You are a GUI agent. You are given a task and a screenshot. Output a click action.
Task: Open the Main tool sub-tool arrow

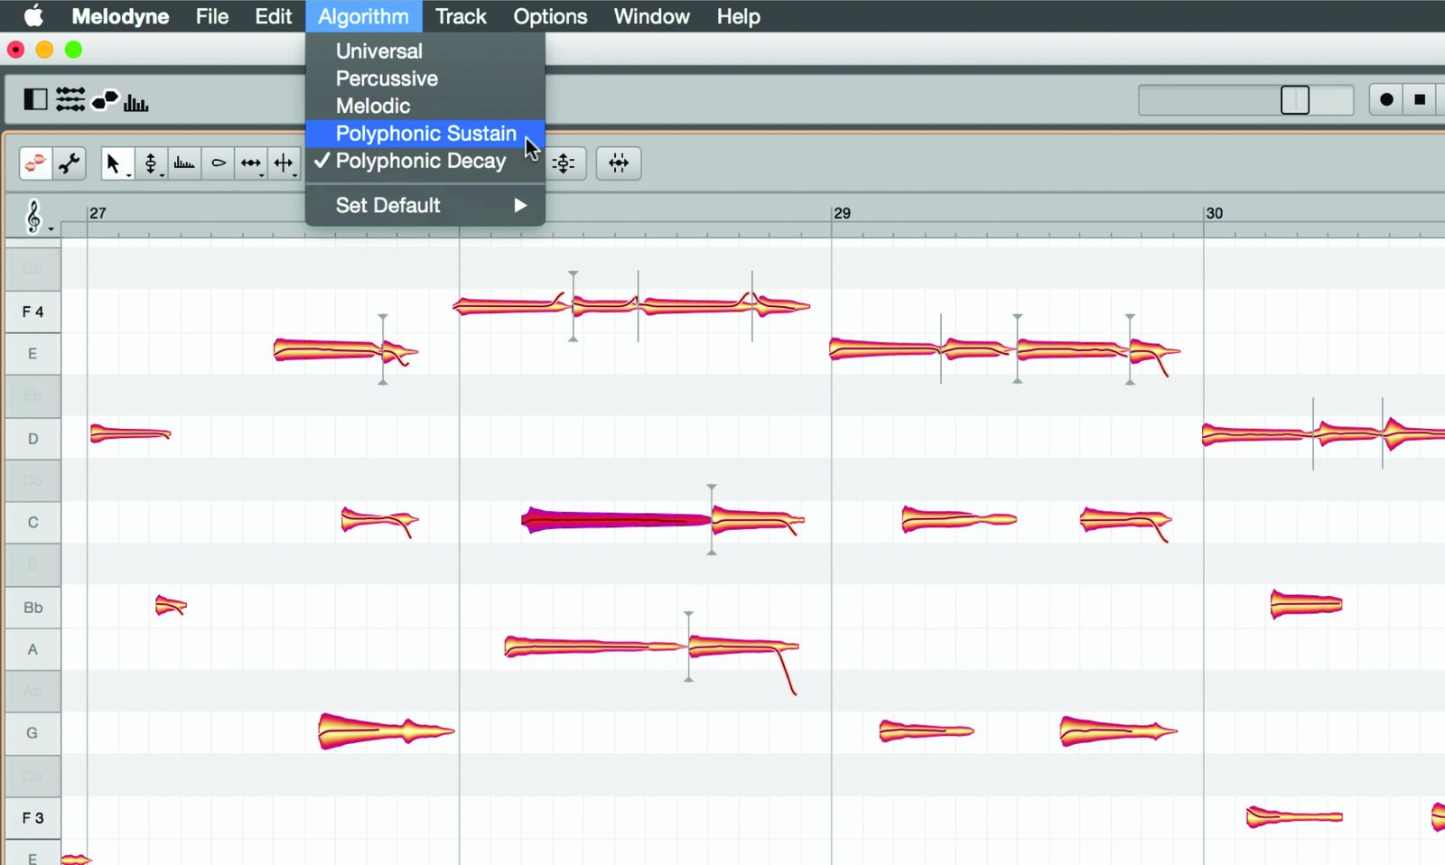pyautogui.click(x=128, y=174)
